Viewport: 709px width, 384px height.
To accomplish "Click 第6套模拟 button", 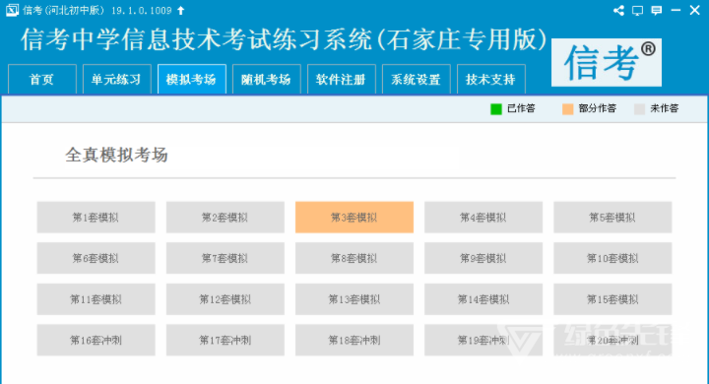I will (x=96, y=258).
